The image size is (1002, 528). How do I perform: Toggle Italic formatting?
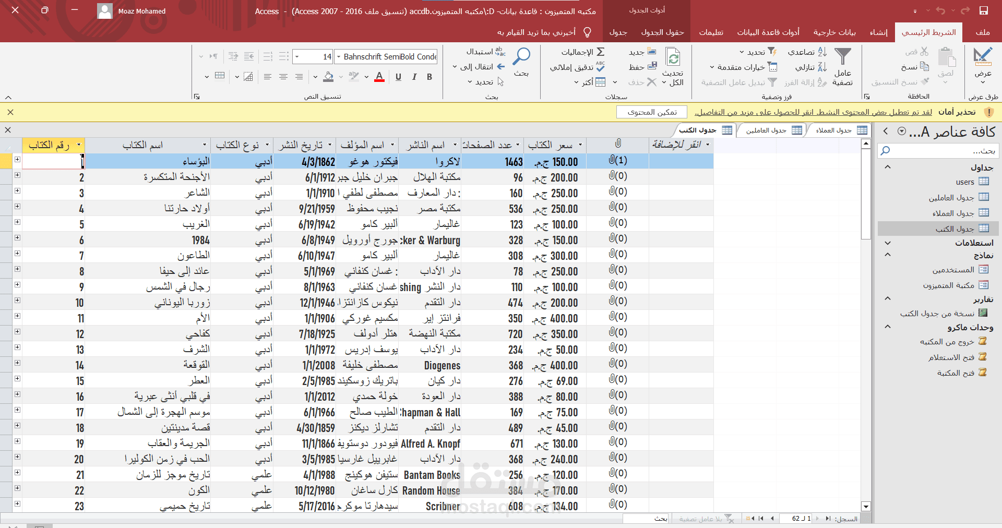pos(414,77)
